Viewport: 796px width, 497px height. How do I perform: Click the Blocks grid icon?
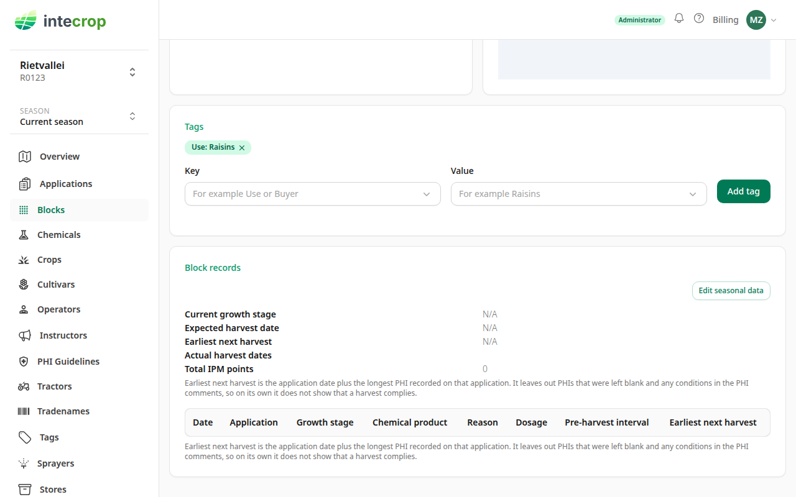[x=24, y=210]
